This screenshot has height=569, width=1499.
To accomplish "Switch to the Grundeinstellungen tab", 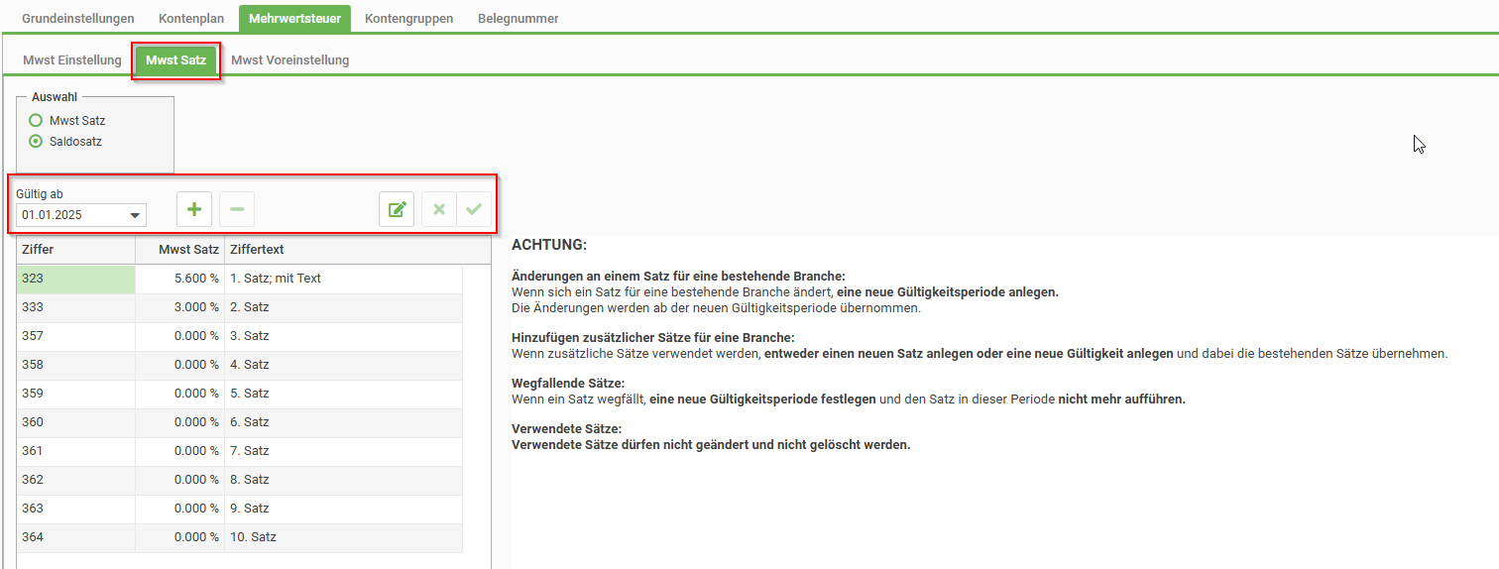I will point(78,19).
